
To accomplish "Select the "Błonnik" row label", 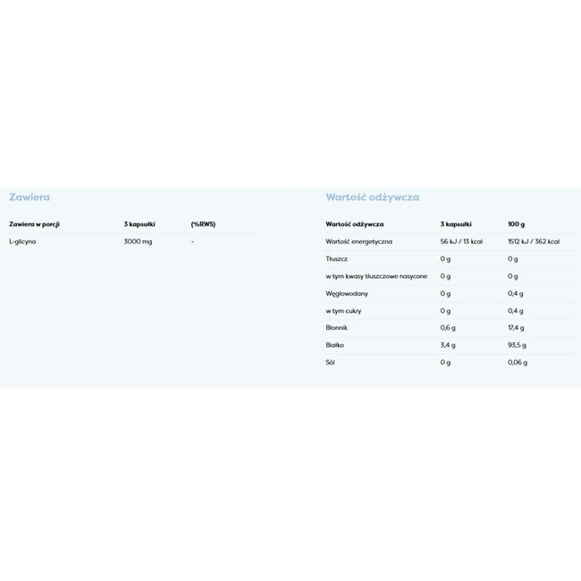I will pos(337,328).
